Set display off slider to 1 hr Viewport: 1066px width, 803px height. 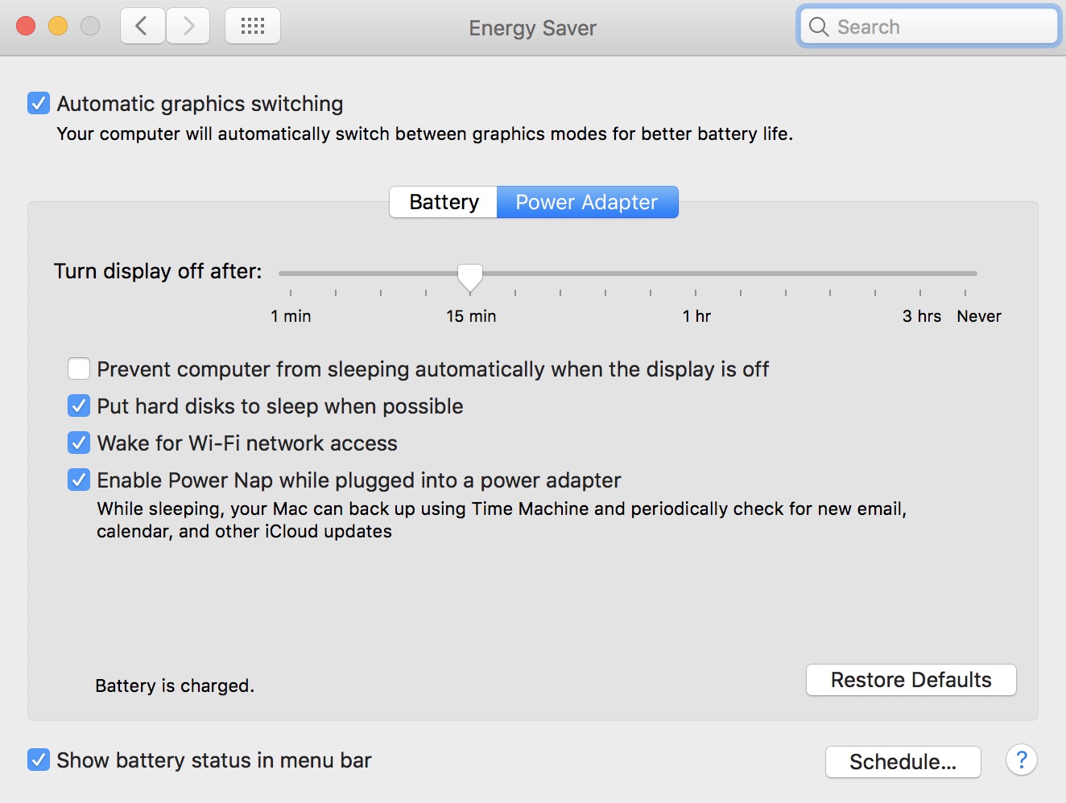click(696, 274)
